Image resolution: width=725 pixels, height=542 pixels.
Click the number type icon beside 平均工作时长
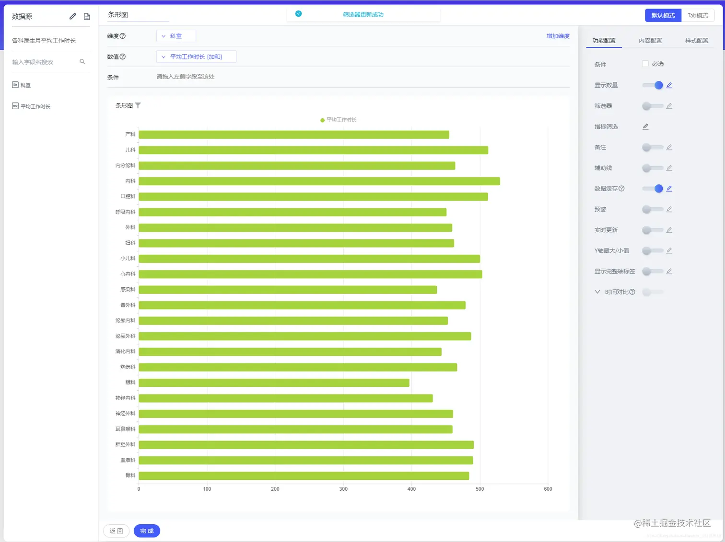(15, 106)
